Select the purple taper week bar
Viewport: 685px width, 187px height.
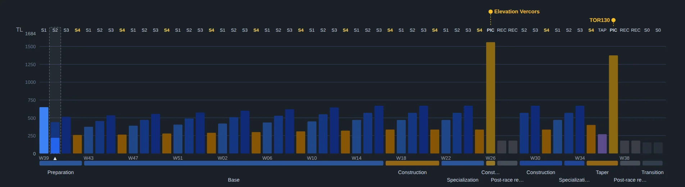tap(602, 144)
